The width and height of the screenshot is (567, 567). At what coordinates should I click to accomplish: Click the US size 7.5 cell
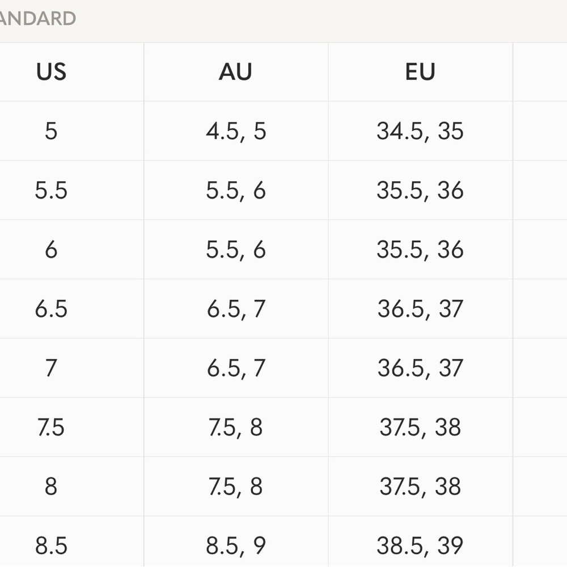[x=51, y=427]
